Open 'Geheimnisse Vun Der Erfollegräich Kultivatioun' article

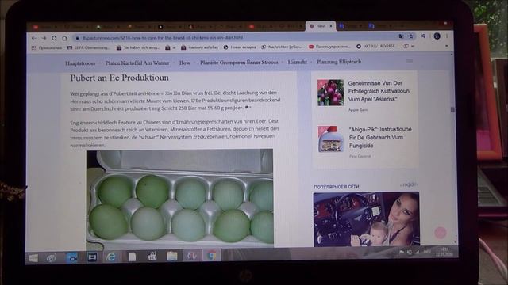(379, 91)
